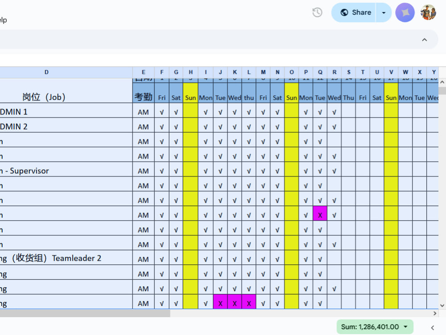Click the Share button

[x=354, y=13]
